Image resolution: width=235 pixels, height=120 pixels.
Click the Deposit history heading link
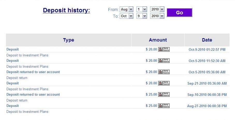66,11
